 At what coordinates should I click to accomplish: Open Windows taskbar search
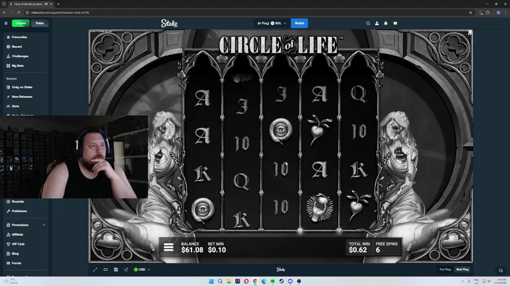click(220, 281)
